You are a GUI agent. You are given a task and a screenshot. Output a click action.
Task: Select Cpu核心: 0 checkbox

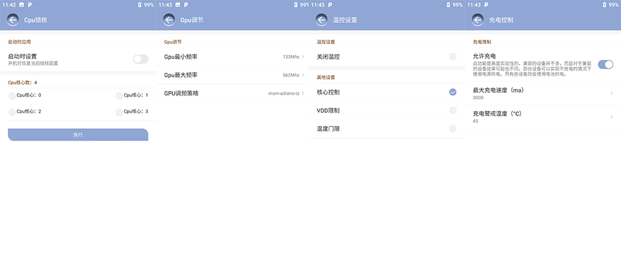click(13, 95)
